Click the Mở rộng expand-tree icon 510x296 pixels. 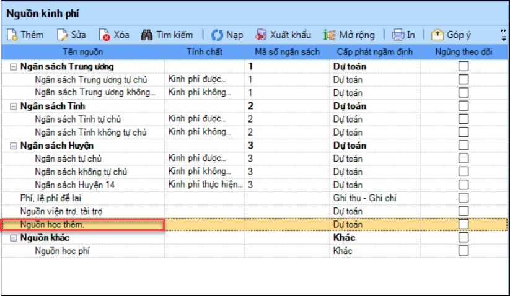pos(330,35)
